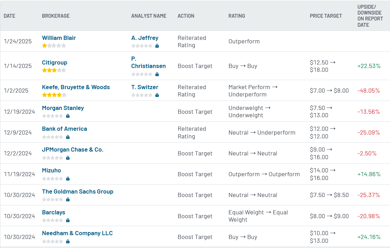Open analyst A. Jeffrey profile
The image size is (390, 248).
point(145,38)
